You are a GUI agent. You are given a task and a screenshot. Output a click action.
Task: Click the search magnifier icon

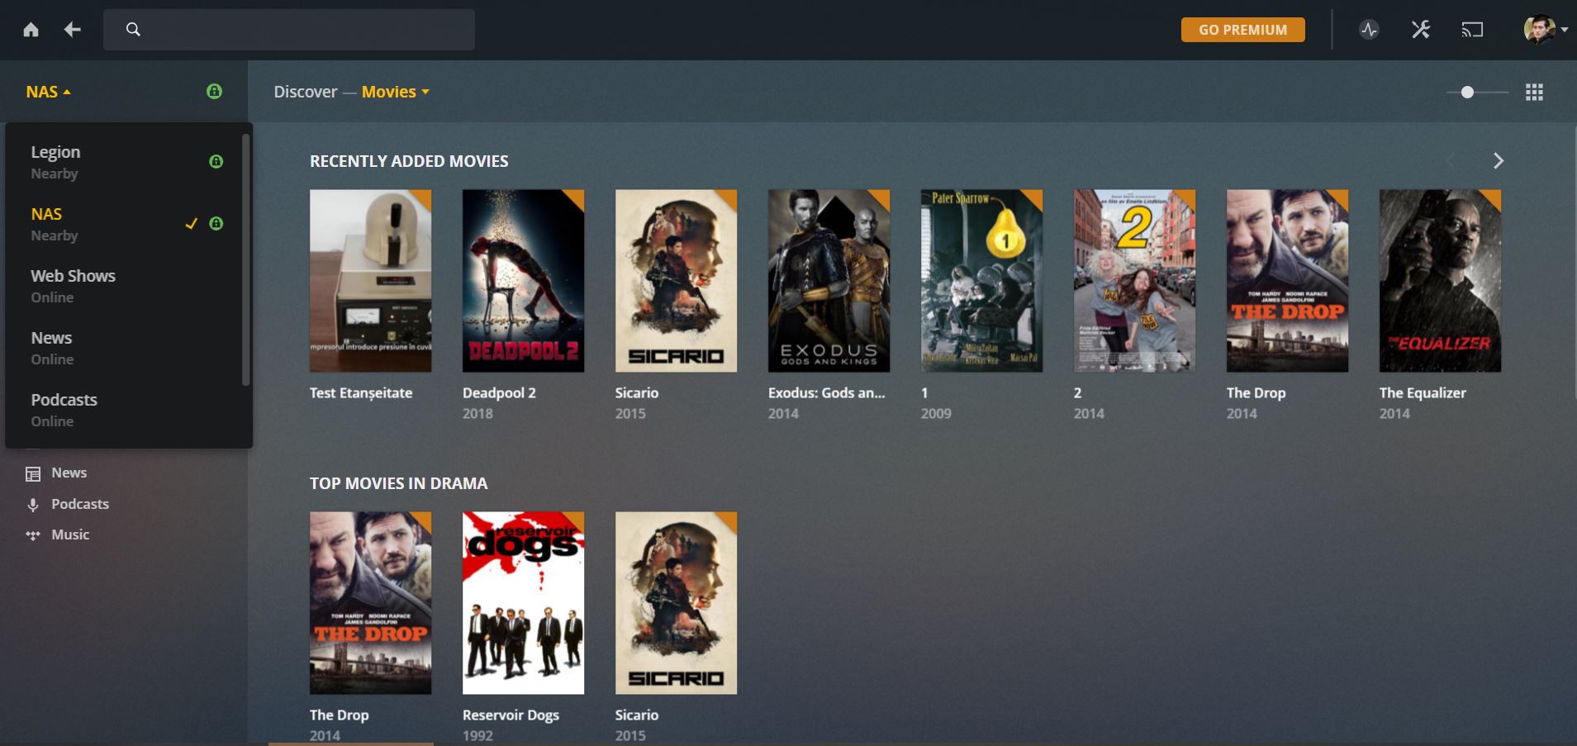133,30
